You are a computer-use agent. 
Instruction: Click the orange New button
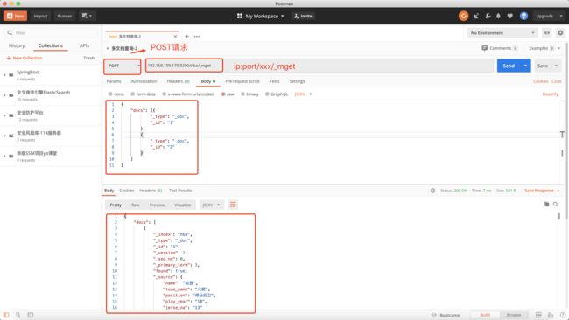click(15, 16)
